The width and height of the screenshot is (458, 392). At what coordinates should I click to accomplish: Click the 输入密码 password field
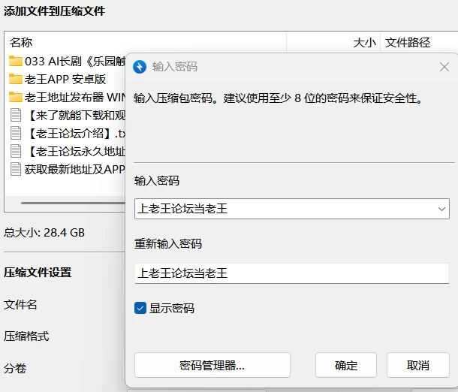(x=291, y=209)
